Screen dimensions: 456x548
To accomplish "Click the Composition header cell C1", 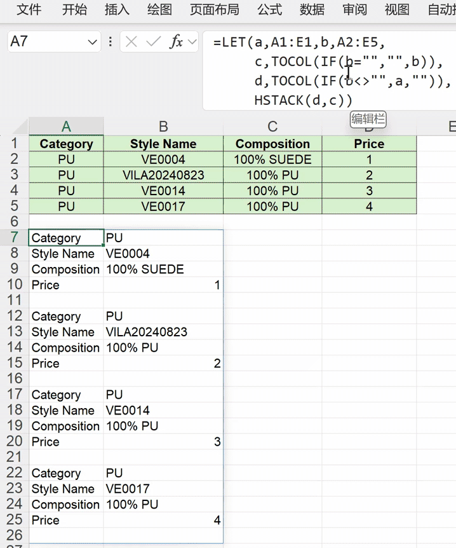I will pos(272,144).
